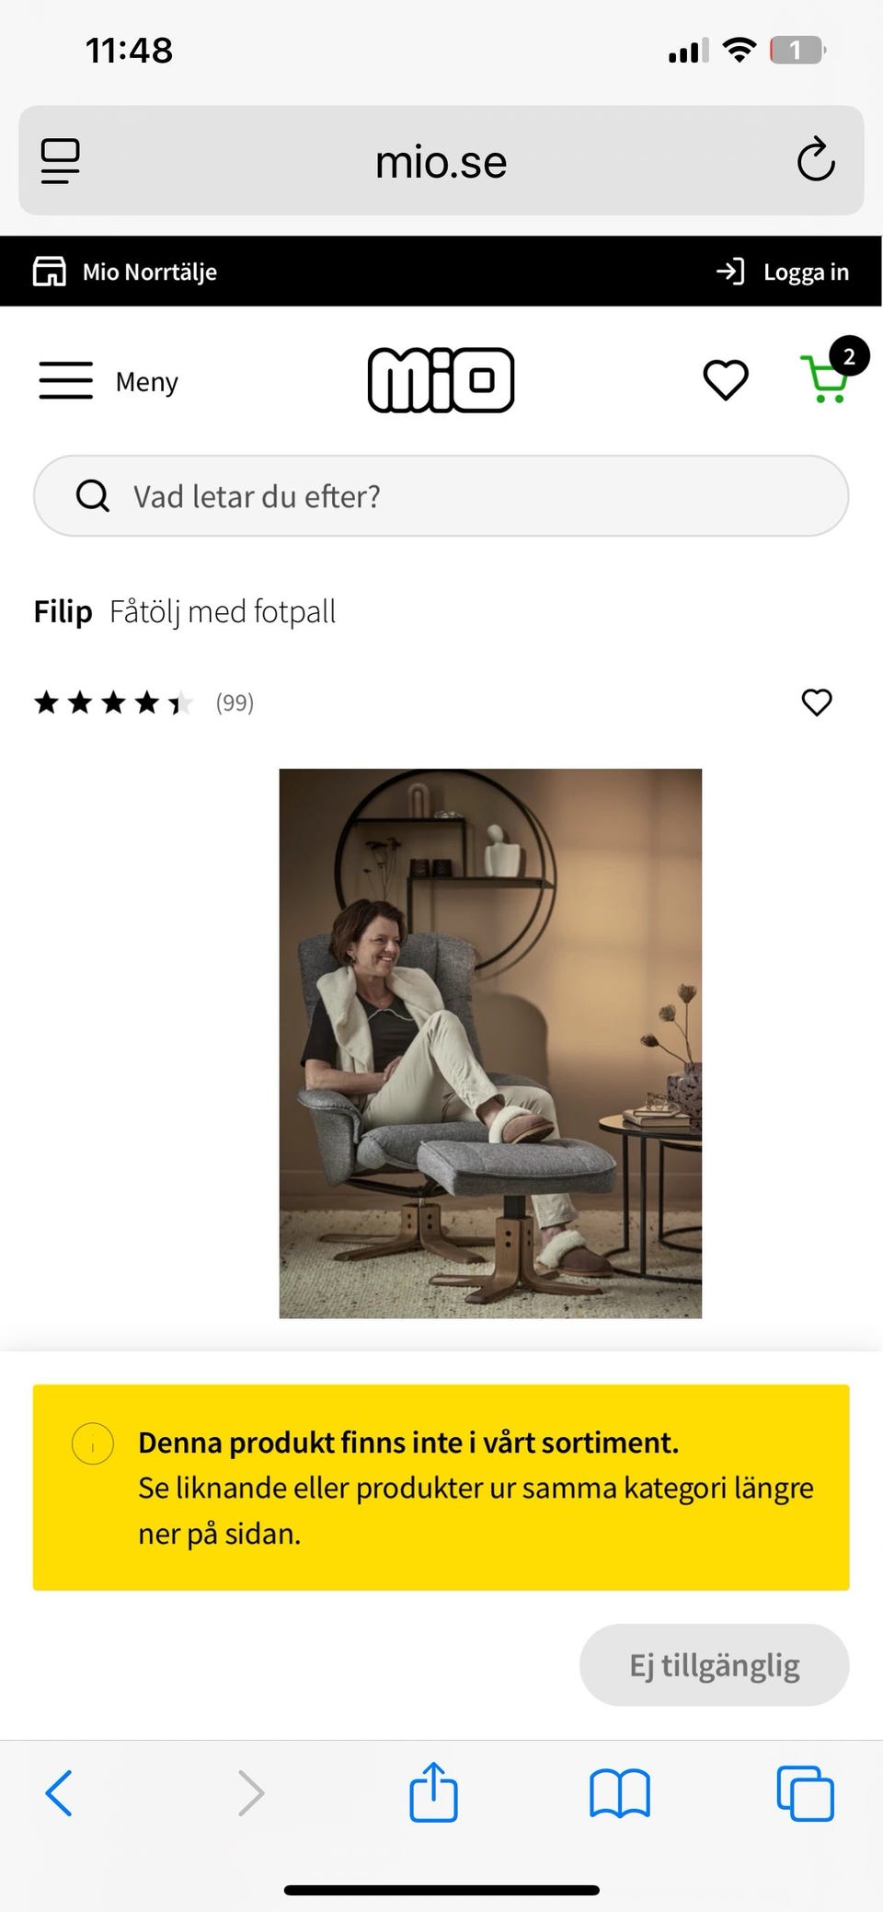
Task: Click the store icon beside Mio Norrtälje
Action: pyautogui.click(x=51, y=271)
